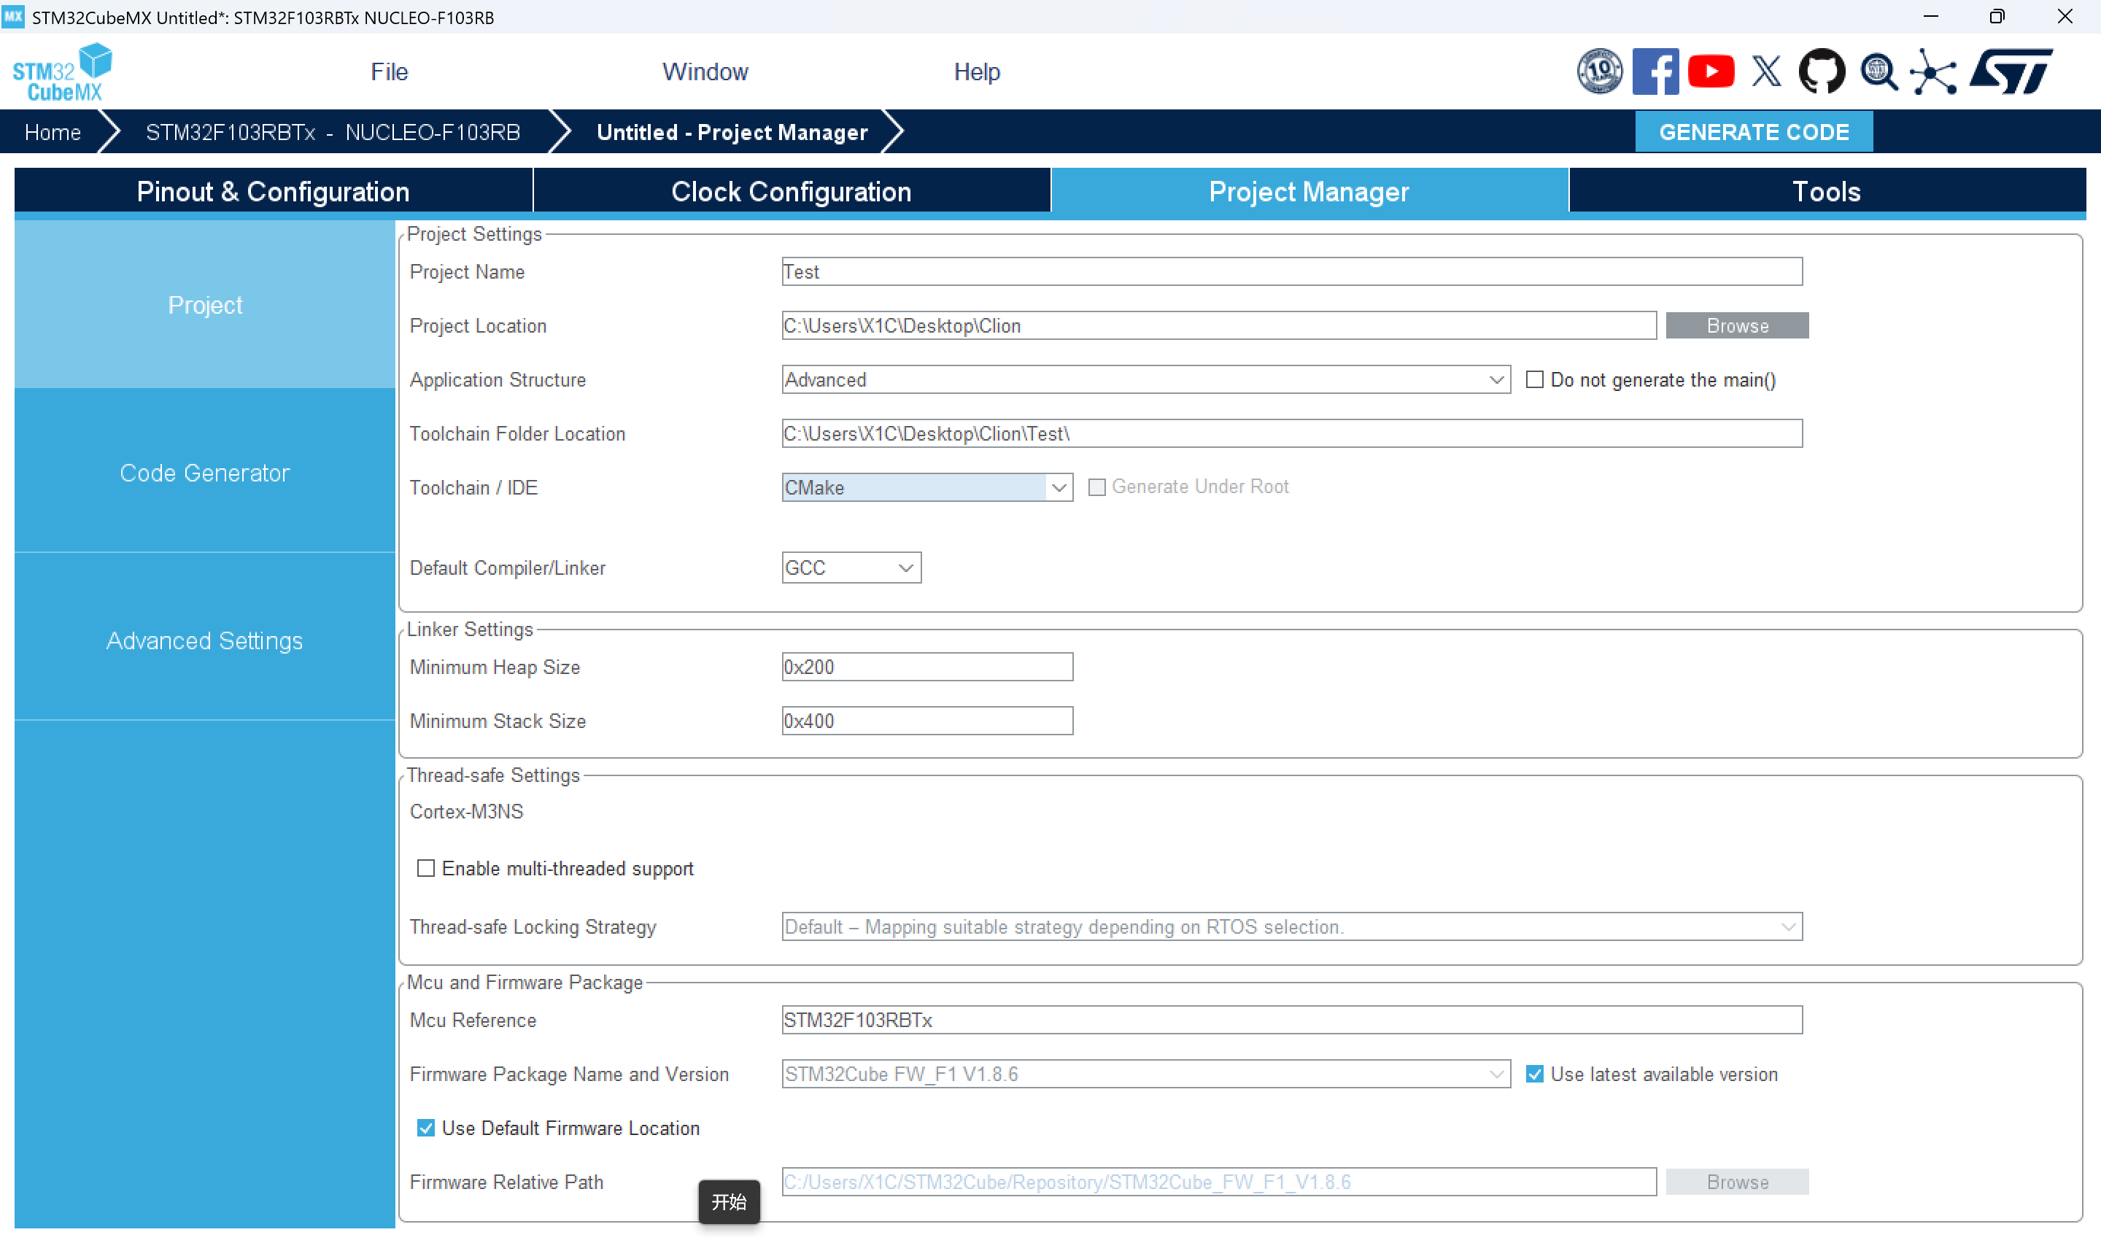
Task: Click the MX app icon in title bar
Action: (13, 17)
